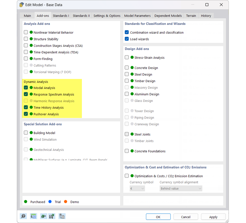Tick the Steel Joints checkbox
This screenshot has height=223, width=246.
(x=127, y=134)
